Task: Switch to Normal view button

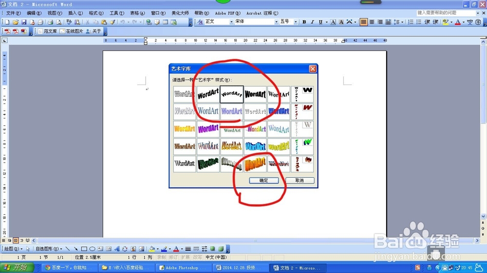Action: point(4,240)
